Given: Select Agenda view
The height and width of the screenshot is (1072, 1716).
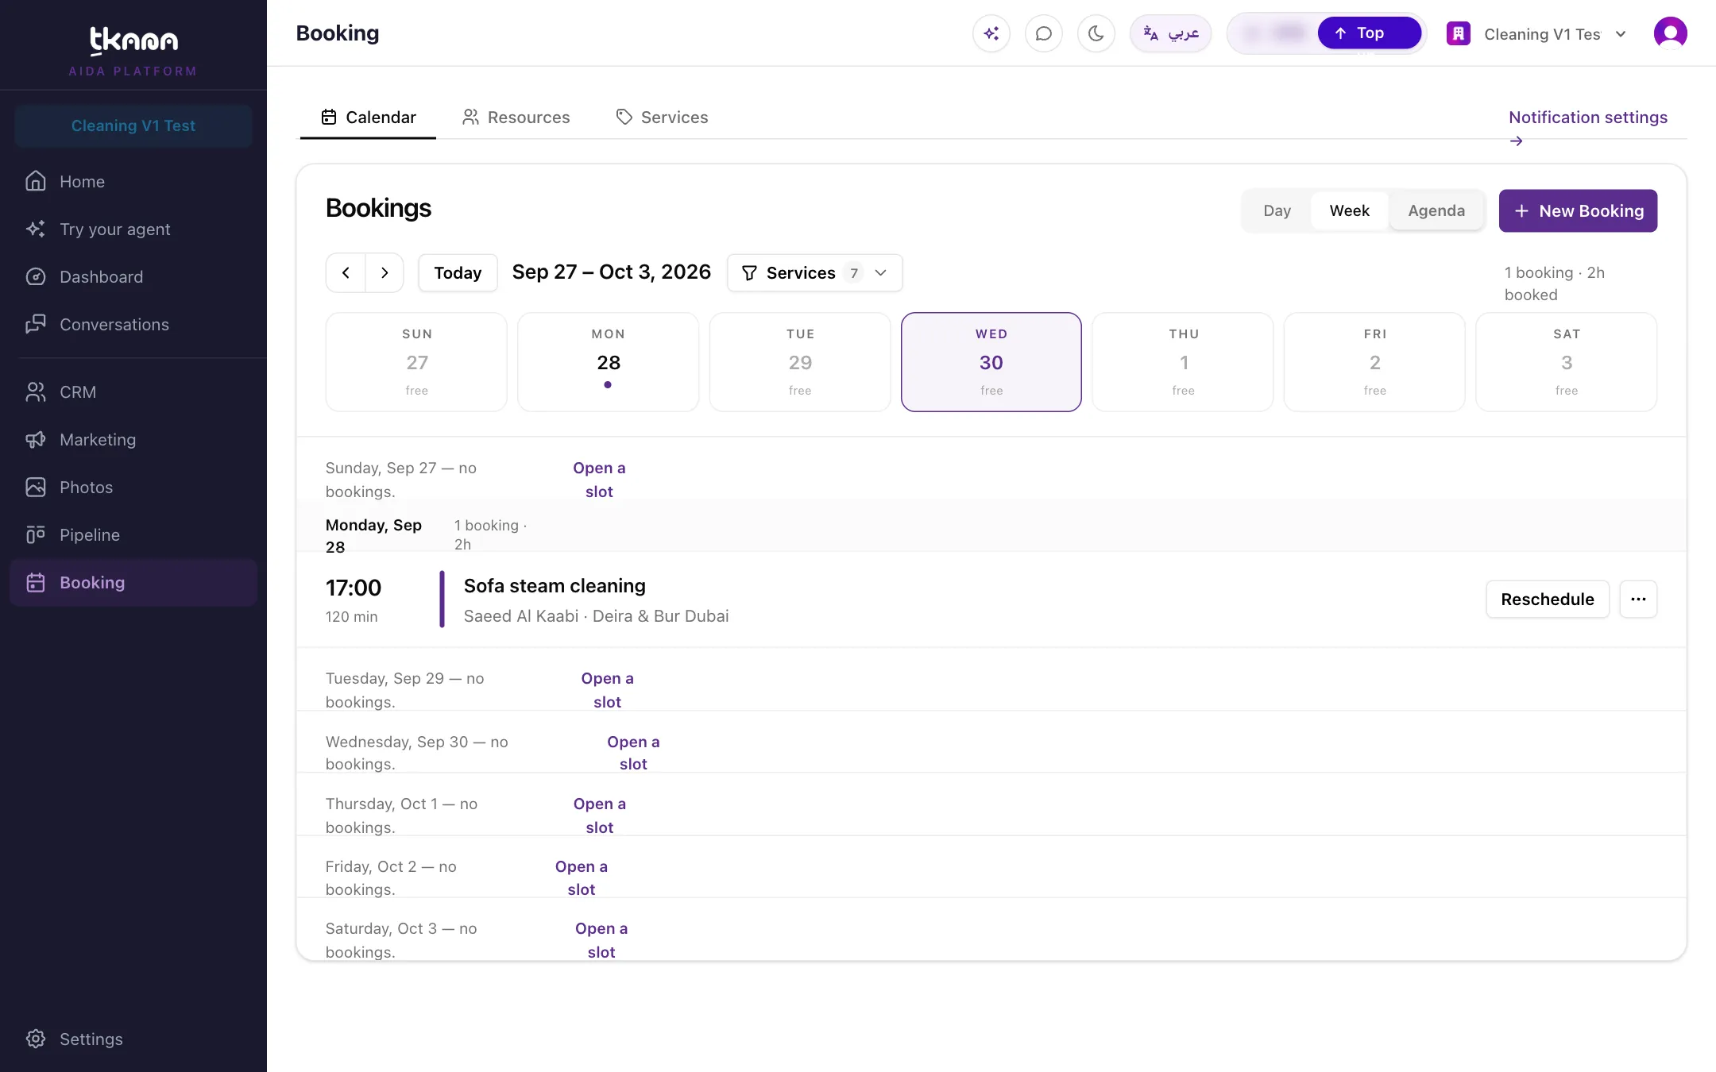Looking at the screenshot, I should click(1436, 211).
